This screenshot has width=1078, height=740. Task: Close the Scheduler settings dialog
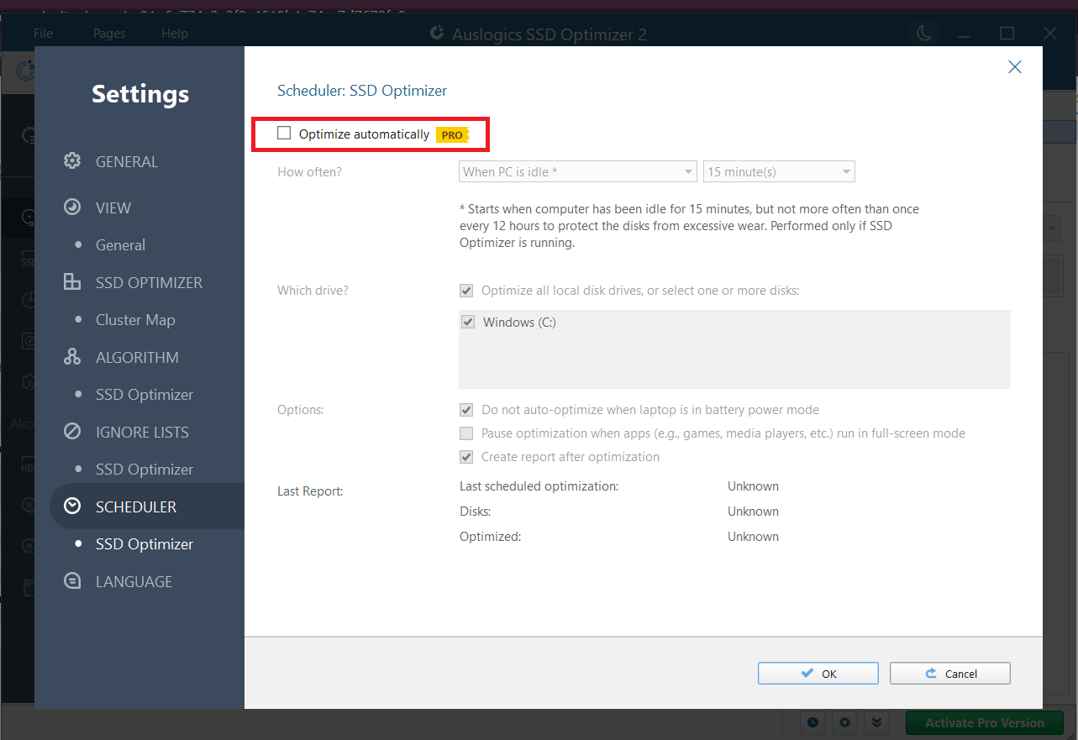(x=1014, y=66)
